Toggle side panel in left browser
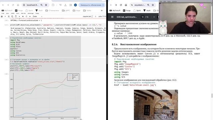 tap(70, 5)
